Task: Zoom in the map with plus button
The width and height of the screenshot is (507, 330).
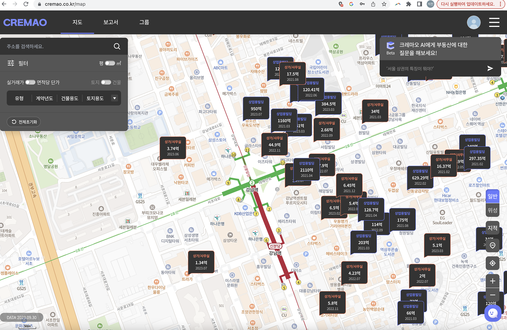Action: point(493,281)
